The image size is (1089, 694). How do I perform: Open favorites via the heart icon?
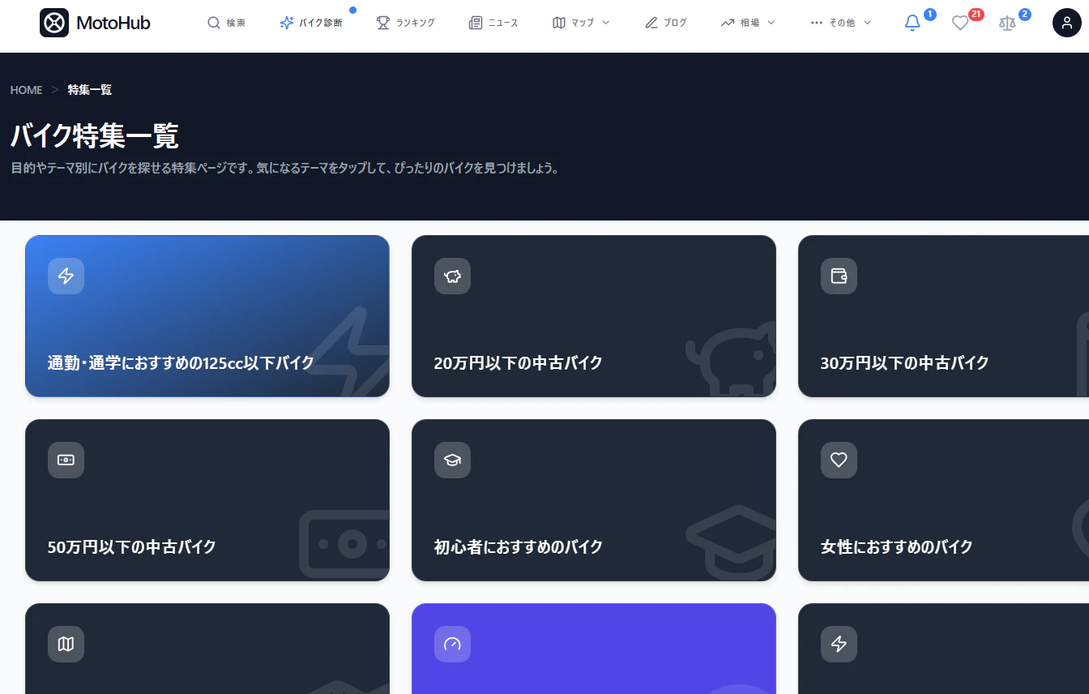pyautogui.click(x=960, y=23)
